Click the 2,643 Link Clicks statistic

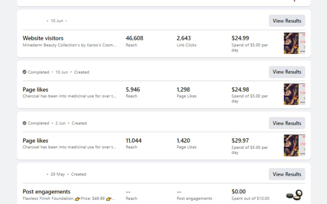[x=187, y=41]
